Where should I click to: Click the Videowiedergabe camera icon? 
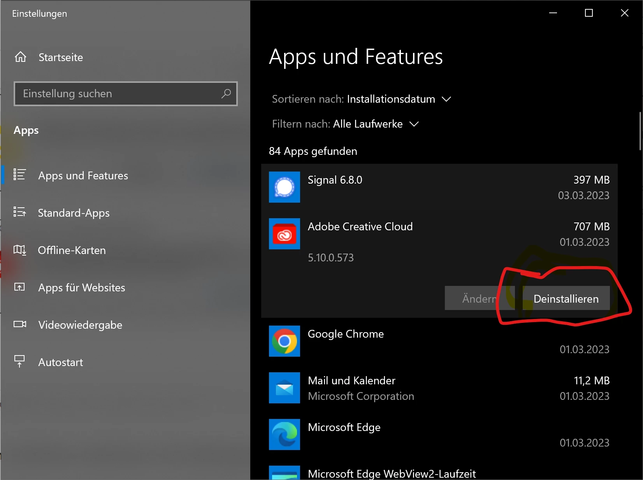[20, 324]
